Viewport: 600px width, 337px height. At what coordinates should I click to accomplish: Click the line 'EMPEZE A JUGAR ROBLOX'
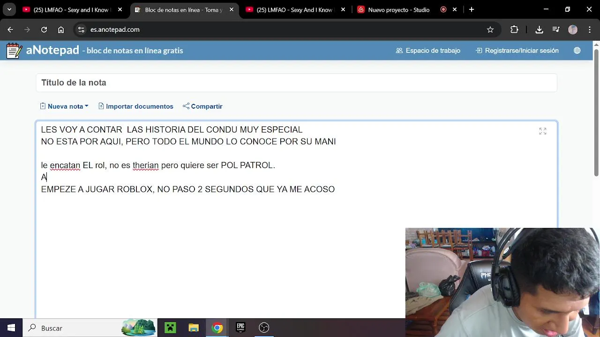[x=187, y=189]
